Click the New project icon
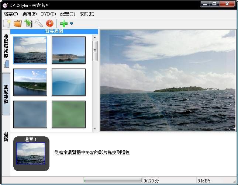Image resolution: width=238 pixels, height=185 pixels. click(x=7, y=24)
